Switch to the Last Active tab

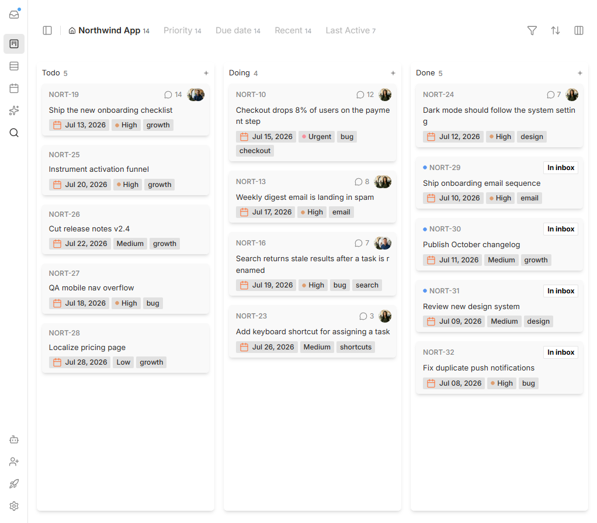(350, 30)
